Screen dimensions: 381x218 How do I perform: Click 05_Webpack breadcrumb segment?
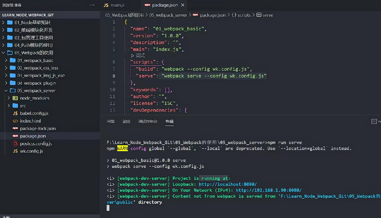(x=124, y=15)
